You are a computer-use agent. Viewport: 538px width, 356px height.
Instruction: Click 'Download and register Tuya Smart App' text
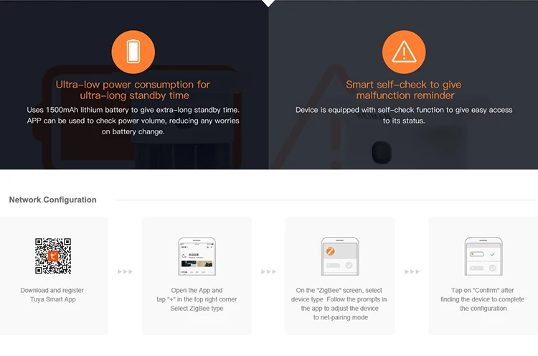point(52,294)
